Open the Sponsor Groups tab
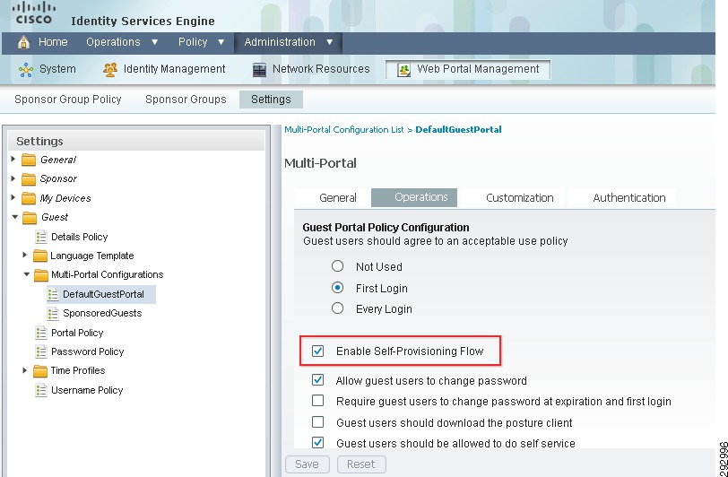The width and height of the screenshot is (728, 477). (x=186, y=100)
